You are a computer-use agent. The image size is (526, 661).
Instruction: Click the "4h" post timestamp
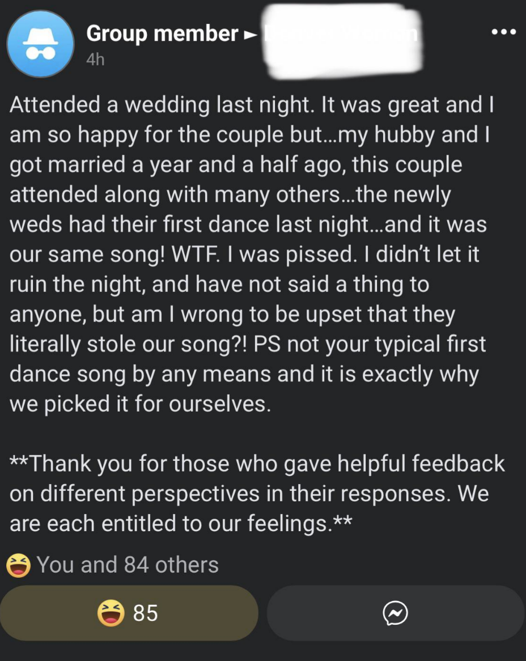[x=95, y=60]
